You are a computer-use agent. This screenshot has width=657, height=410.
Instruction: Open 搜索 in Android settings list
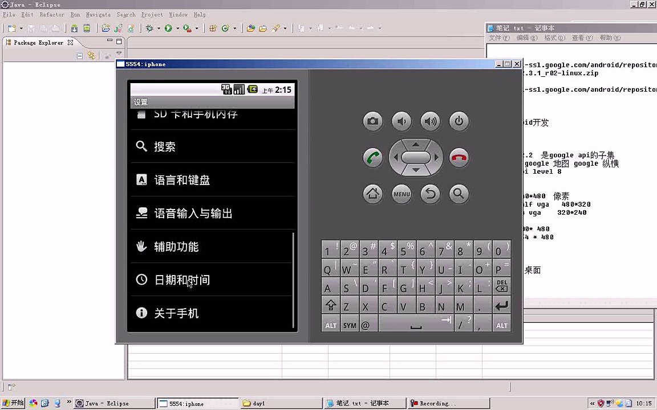(x=212, y=146)
